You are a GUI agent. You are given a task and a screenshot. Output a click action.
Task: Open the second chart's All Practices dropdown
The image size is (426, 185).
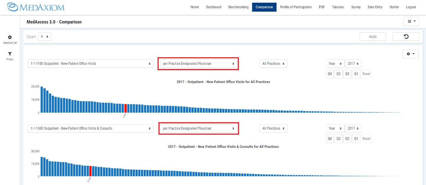click(273, 128)
